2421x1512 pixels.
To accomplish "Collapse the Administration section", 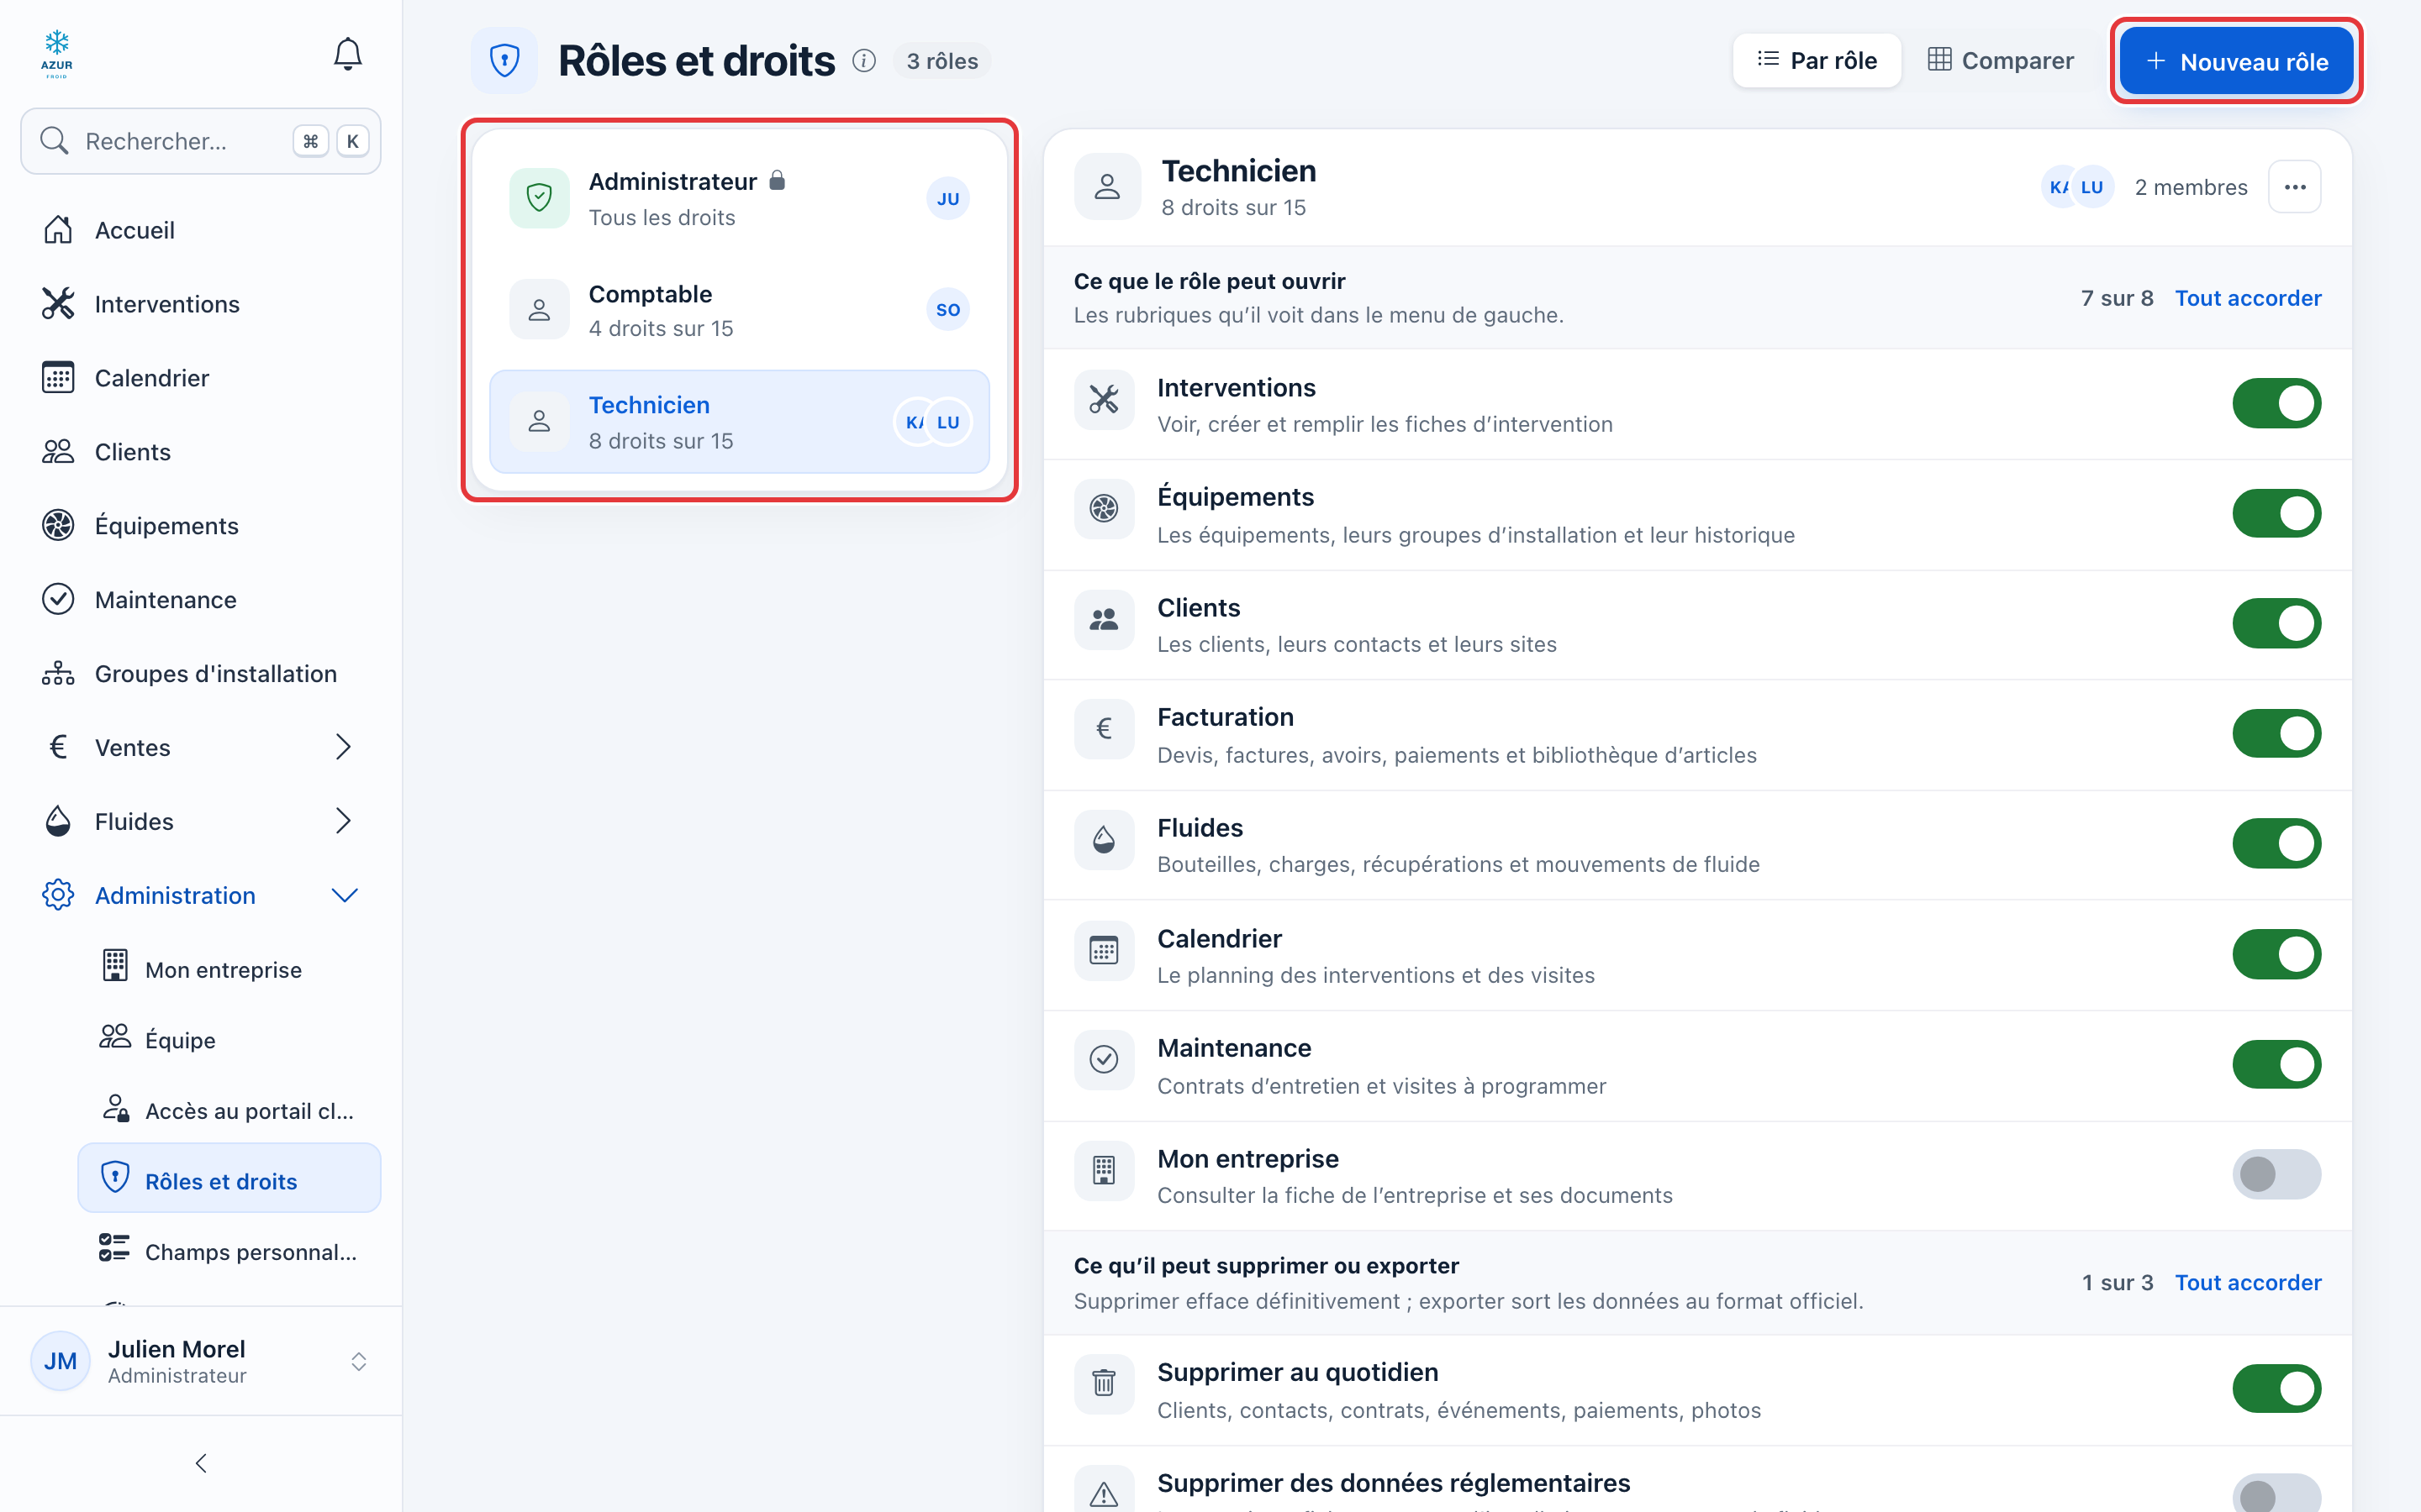I will (x=201, y=895).
